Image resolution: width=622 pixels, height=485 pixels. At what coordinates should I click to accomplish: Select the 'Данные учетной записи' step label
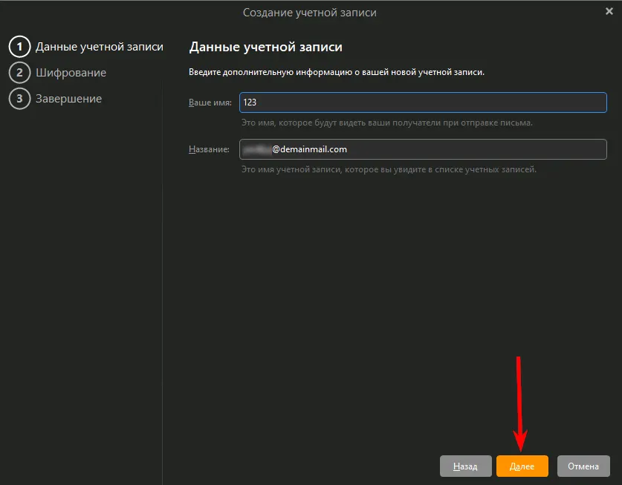point(100,47)
